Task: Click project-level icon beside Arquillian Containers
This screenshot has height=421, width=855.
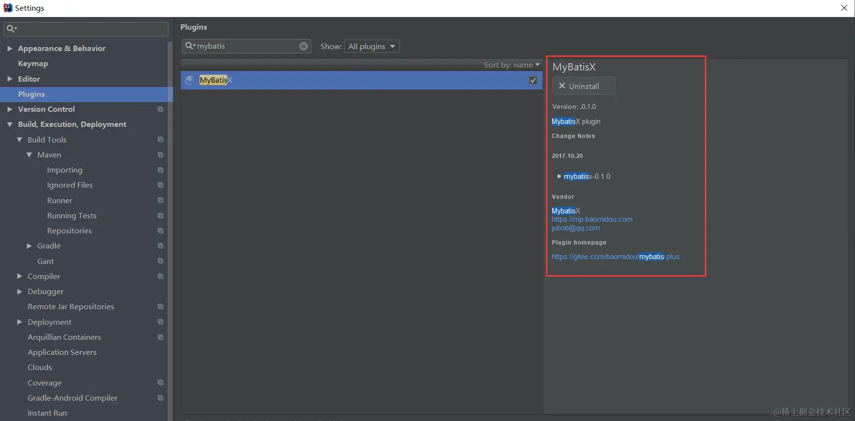Action: 161,337
